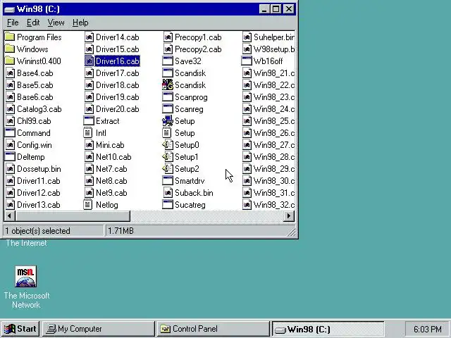Select the Win98_21 cab file
Screen dimensions: 451x338
[274, 73]
